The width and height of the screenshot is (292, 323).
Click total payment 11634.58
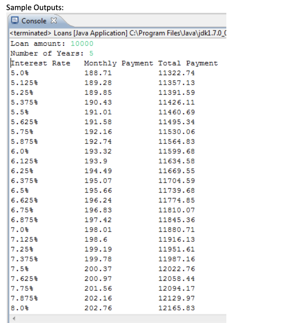(176, 161)
